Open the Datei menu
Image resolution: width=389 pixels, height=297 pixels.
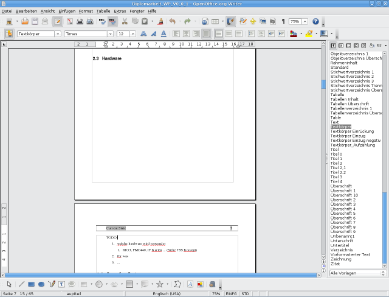pos(7,11)
